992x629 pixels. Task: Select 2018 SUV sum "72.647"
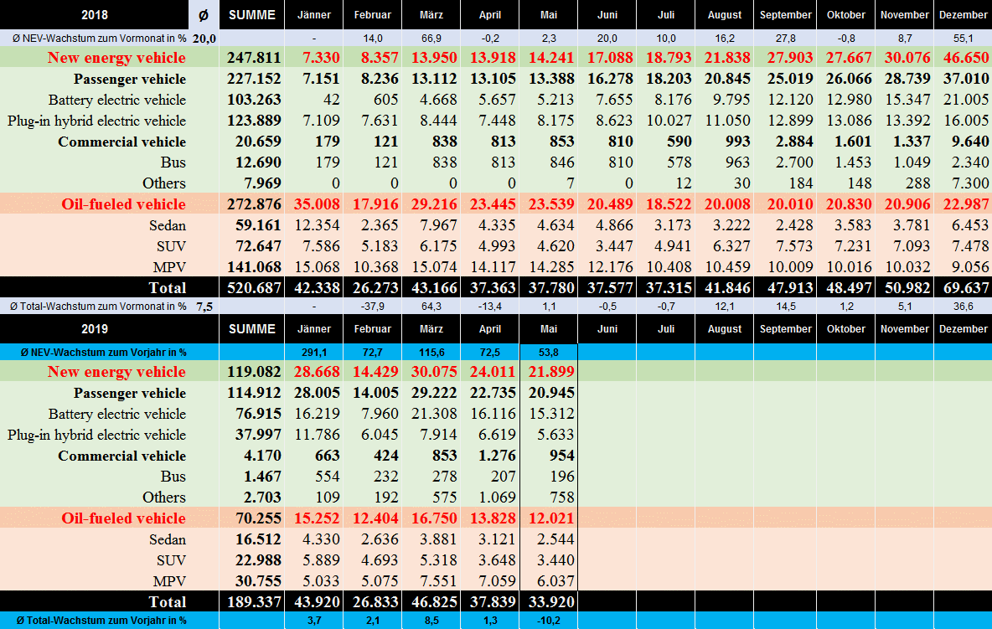point(258,246)
